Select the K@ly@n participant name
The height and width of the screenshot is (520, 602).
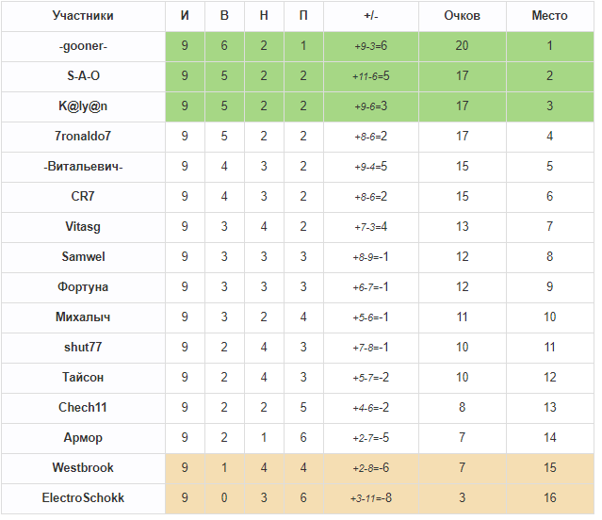83,106
